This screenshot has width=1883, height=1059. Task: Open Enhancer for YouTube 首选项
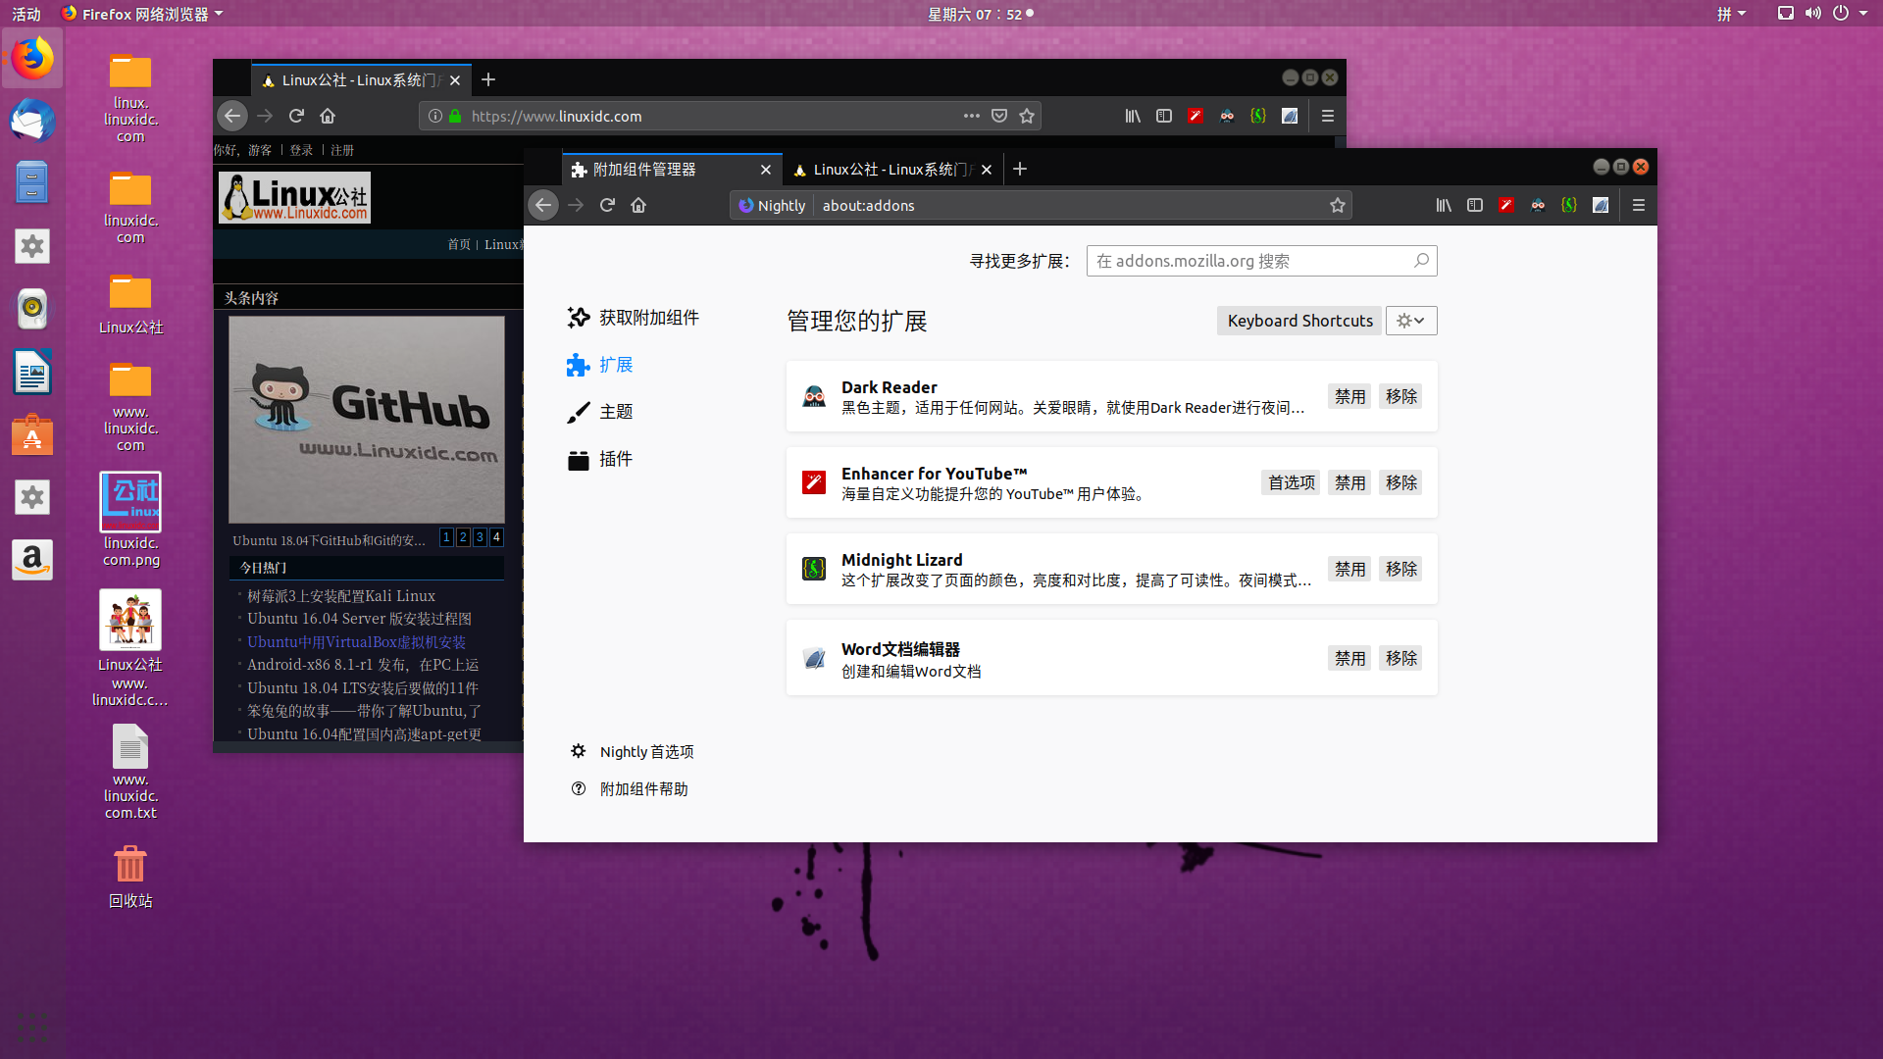tap(1291, 482)
